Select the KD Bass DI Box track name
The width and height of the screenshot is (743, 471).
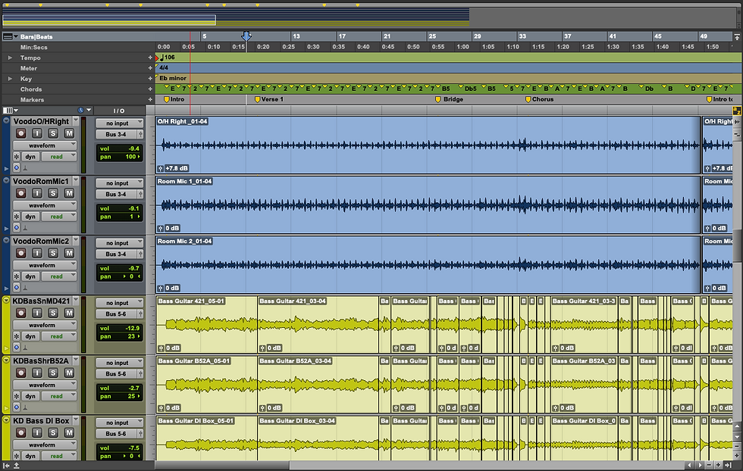pos(41,420)
